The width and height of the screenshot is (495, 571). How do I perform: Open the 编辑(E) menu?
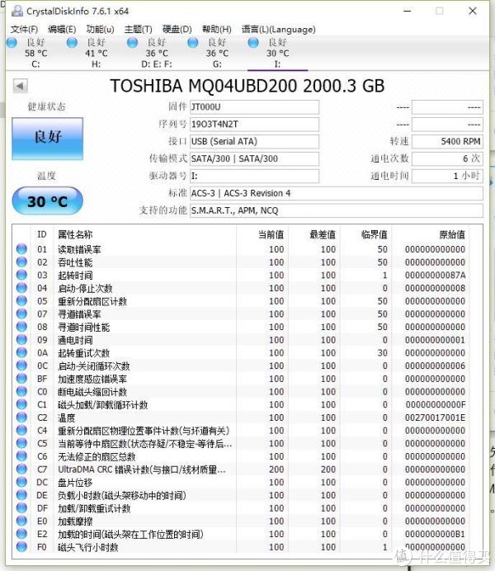(x=62, y=30)
